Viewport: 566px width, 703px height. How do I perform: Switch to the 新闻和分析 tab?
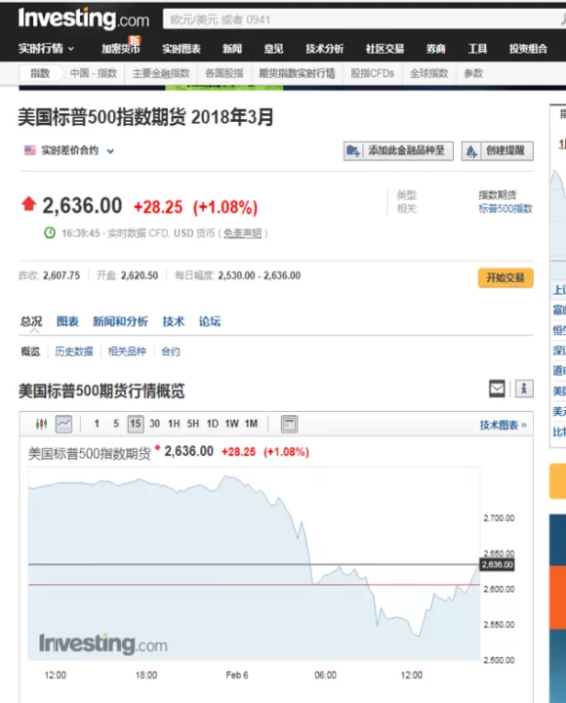tap(120, 321)
